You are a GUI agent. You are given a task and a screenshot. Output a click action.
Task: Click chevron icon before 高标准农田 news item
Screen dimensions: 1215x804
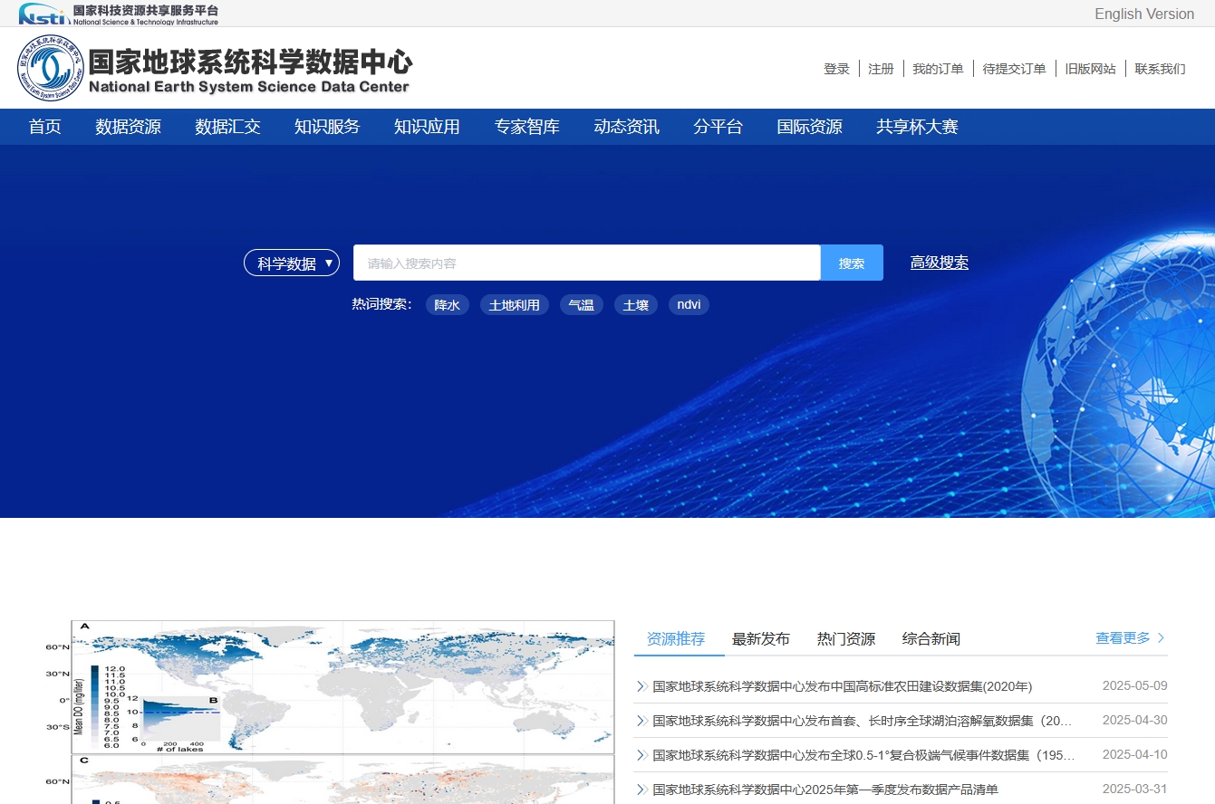pos(641,686)
